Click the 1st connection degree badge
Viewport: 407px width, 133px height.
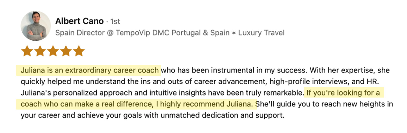click(115, 21)
